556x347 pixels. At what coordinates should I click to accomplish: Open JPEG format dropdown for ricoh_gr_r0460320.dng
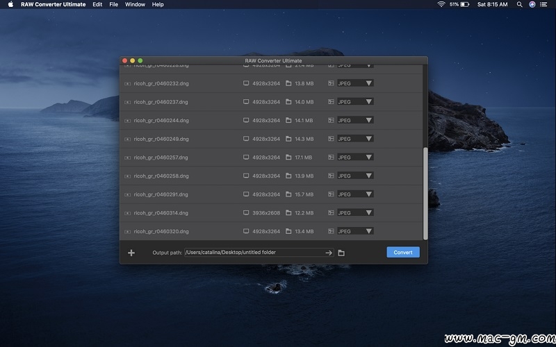pos(355,231)
